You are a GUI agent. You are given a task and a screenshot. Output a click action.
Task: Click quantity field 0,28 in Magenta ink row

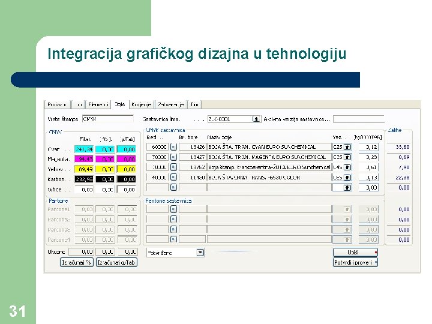pyautogui.click(x=368, y=157)
